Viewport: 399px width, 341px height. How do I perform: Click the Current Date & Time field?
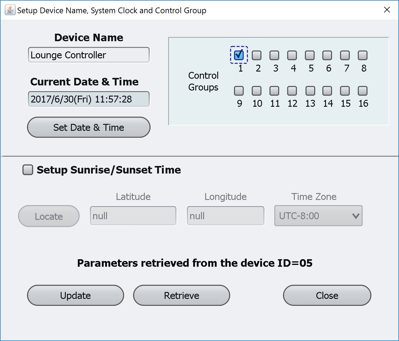pos(89,99)
